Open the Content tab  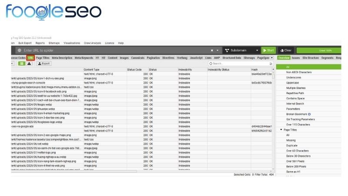pos(113,58)
